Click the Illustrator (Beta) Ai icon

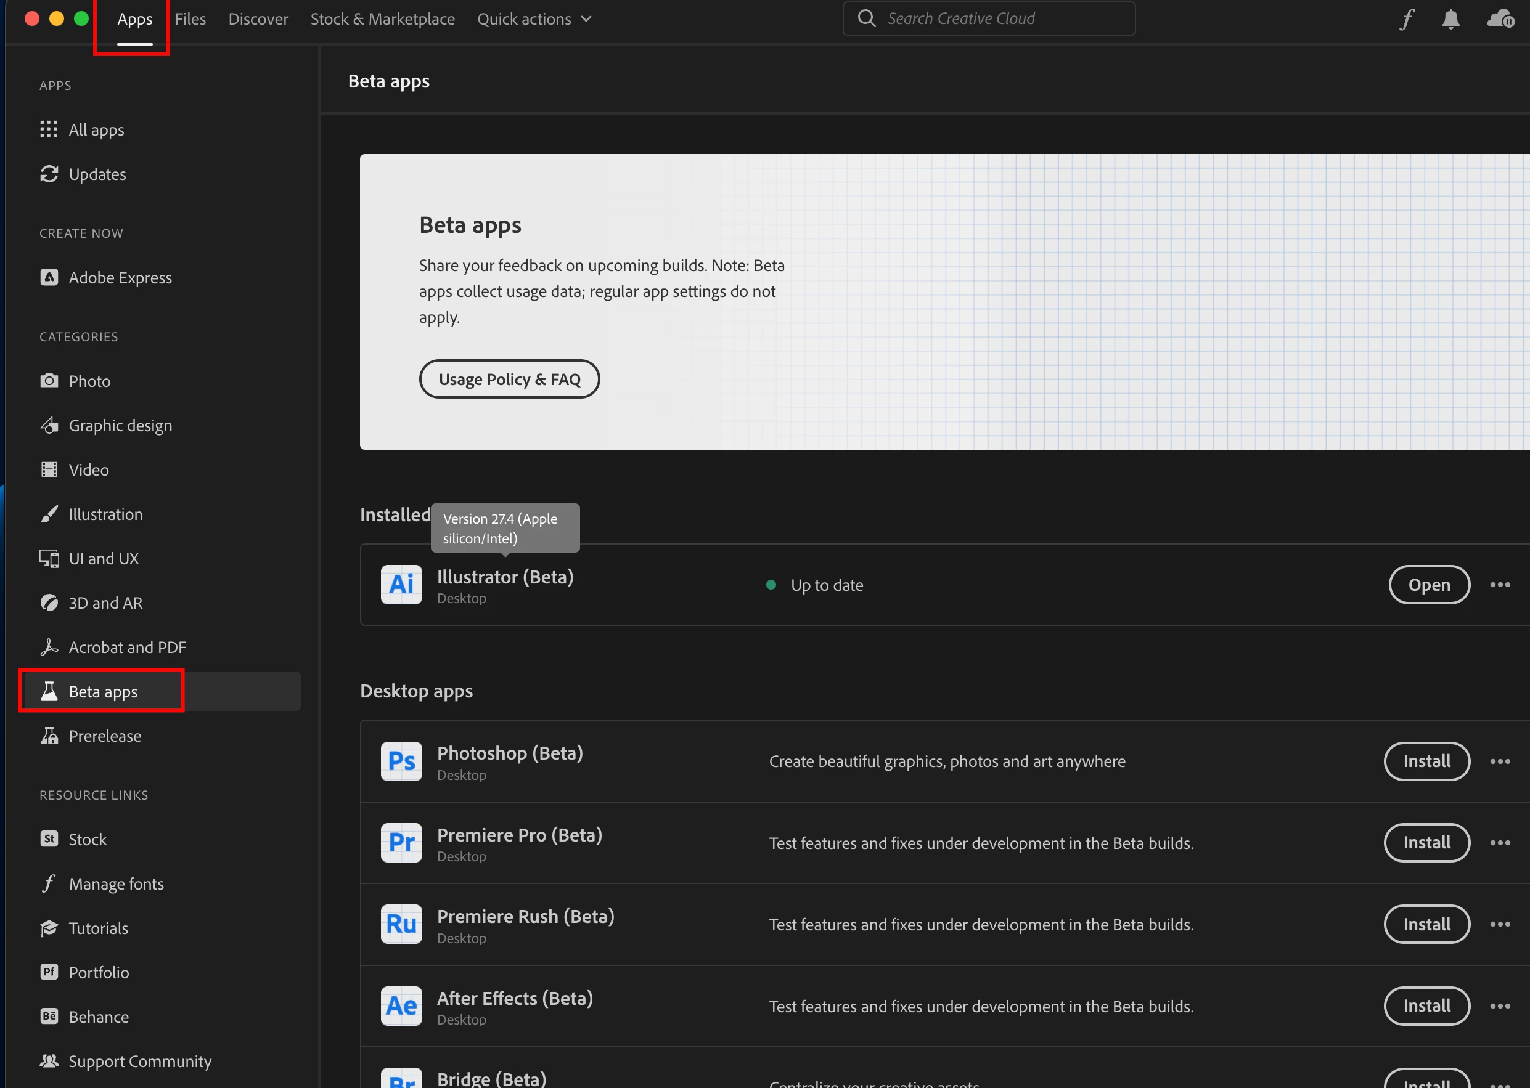[401, 584]
